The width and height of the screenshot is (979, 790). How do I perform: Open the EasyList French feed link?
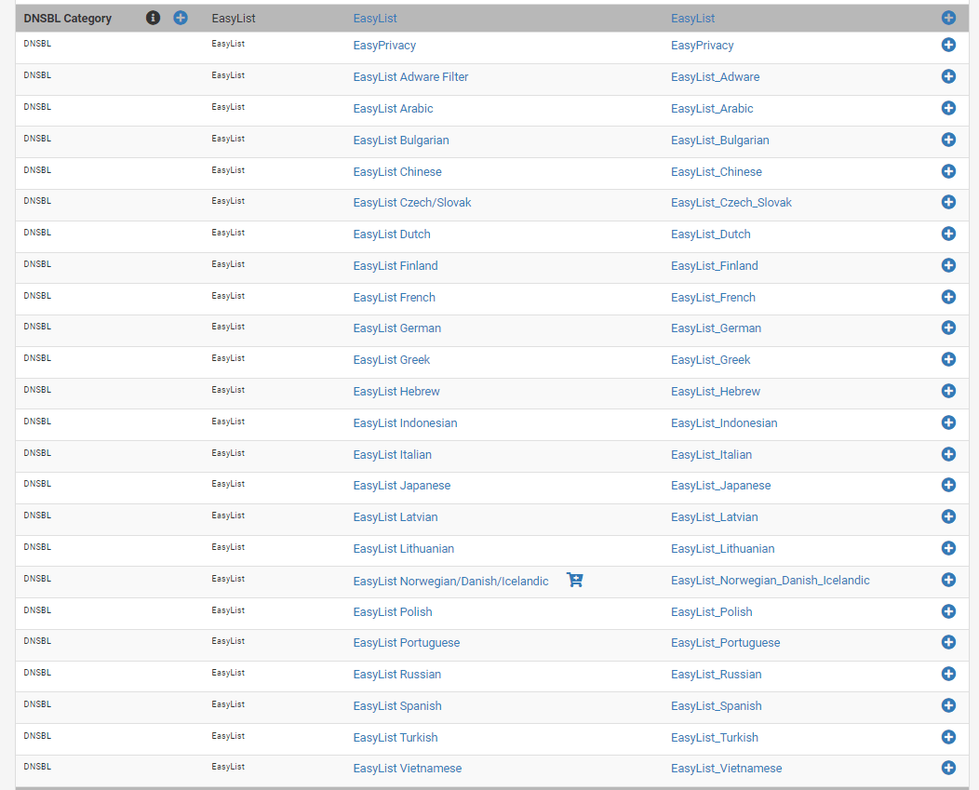click(394, 298)
